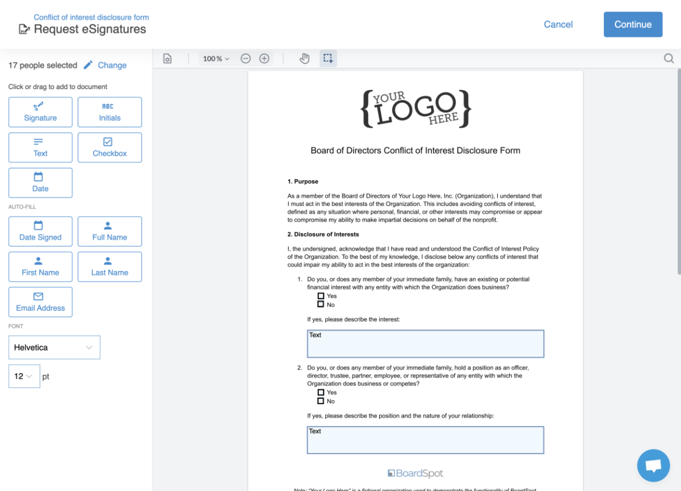Open the 12 pt font size dropdown
The width and height of the screenshot is (681, 491).
24,376
